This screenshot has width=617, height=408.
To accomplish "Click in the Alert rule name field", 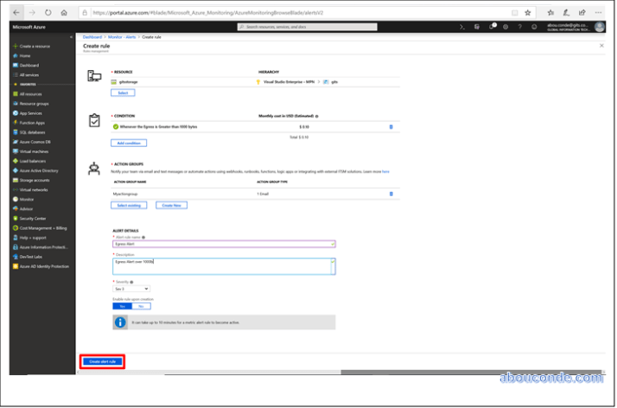I will pyautogui.click(x=223, y=244).
